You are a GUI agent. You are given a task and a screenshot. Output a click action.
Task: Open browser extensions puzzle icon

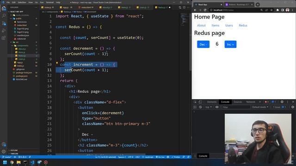click(277, 10)
